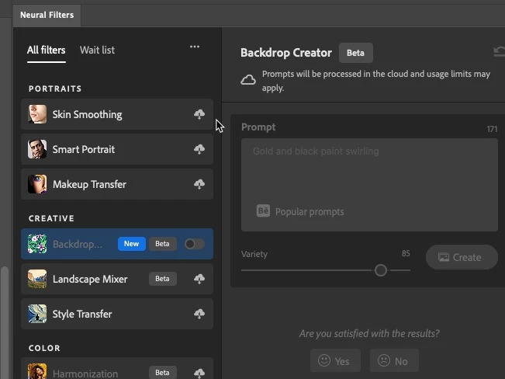
Task: Click the Backdrop Creator floral thumbnail
Action: click(37, 244)
